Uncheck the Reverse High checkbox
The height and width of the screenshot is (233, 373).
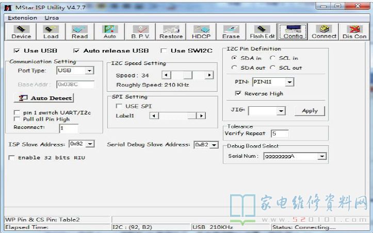click(238, 93)
